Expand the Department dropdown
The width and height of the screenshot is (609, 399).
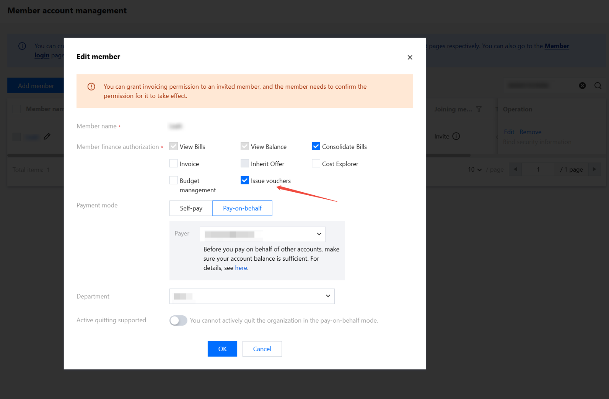pos(252,296)
